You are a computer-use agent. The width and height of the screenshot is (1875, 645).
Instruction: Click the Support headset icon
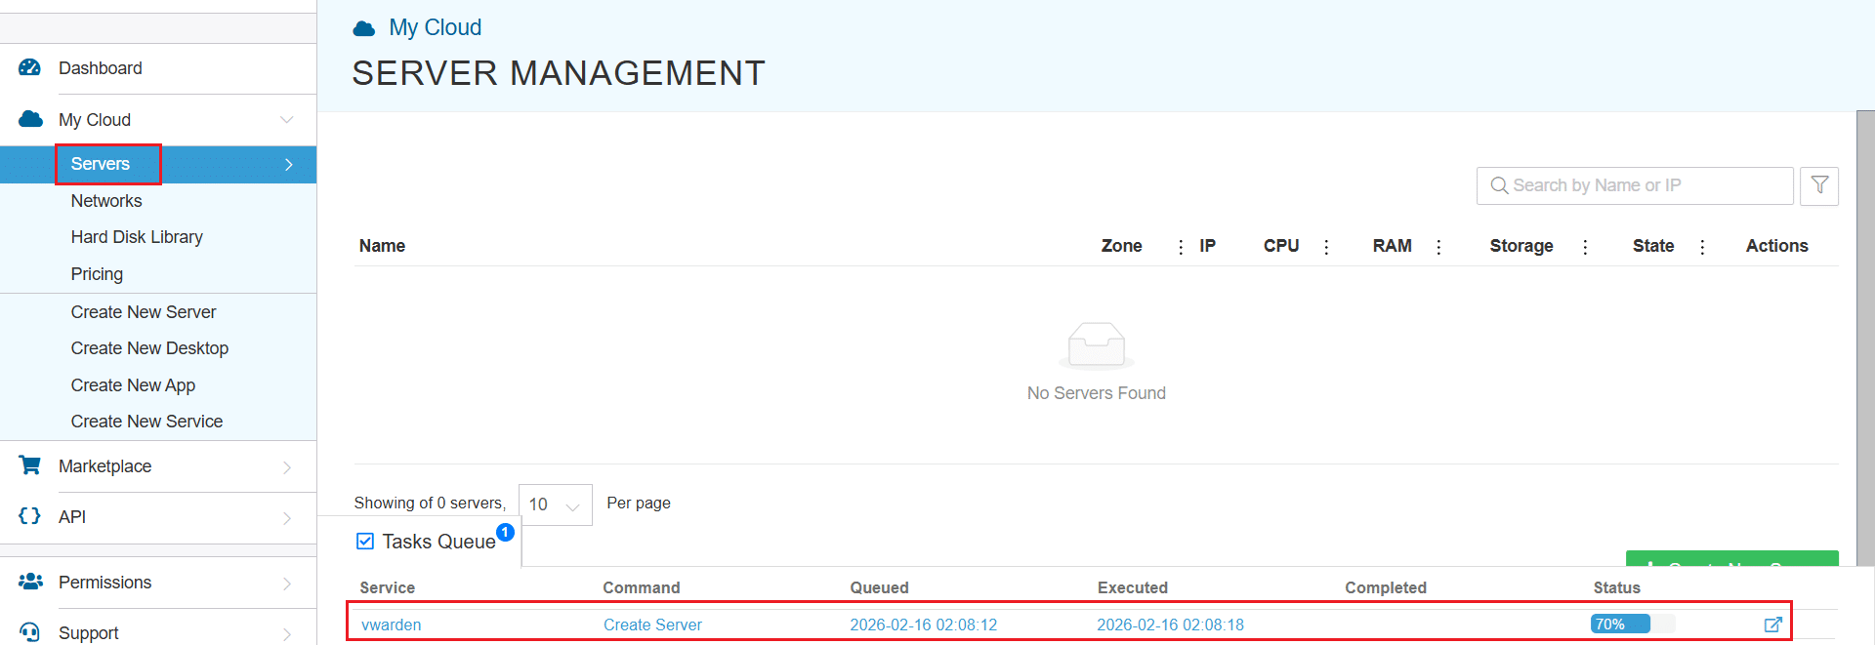click(30, 632)
